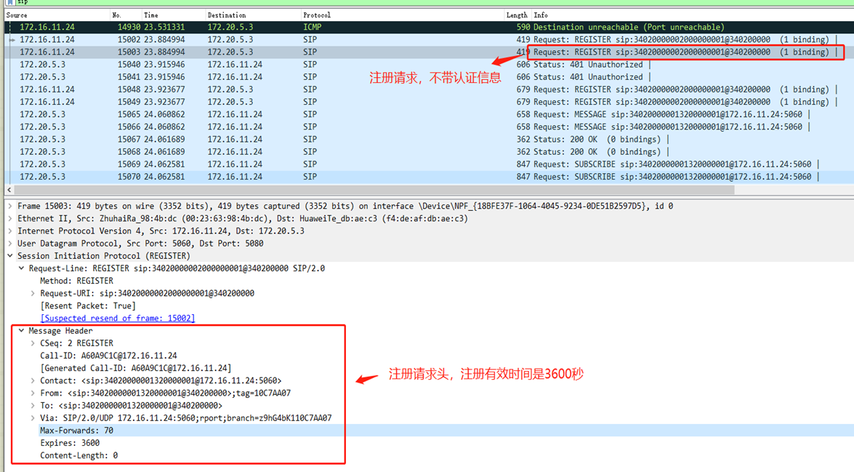Click the Length column header
This screenshot has width=854, height=472.
[516, 15]
